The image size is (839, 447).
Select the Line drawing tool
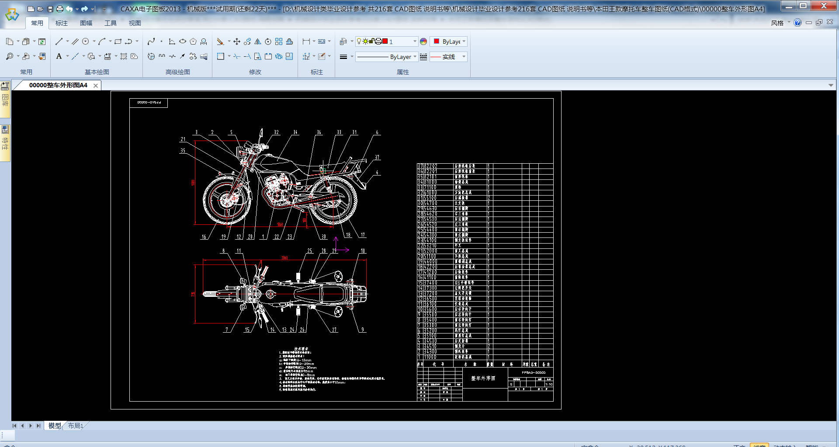59,41
